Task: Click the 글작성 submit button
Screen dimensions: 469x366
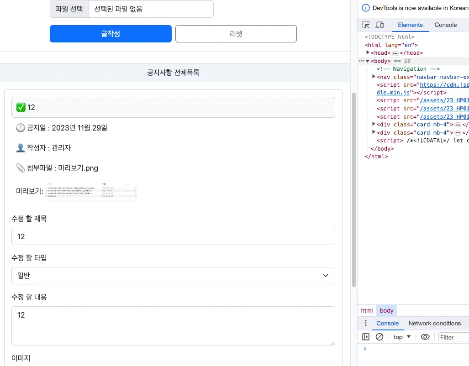Action: (111, 34)
